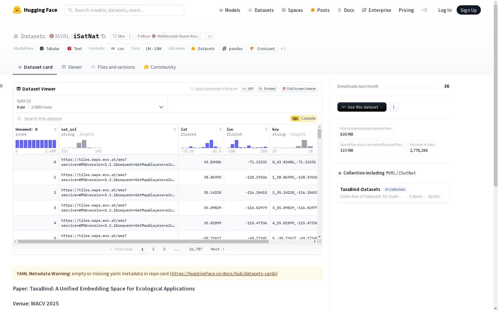Image resolution: width=498 pixels, height=311 pixels.
Task: Open the Posts menu item
Action: [320, 10]
